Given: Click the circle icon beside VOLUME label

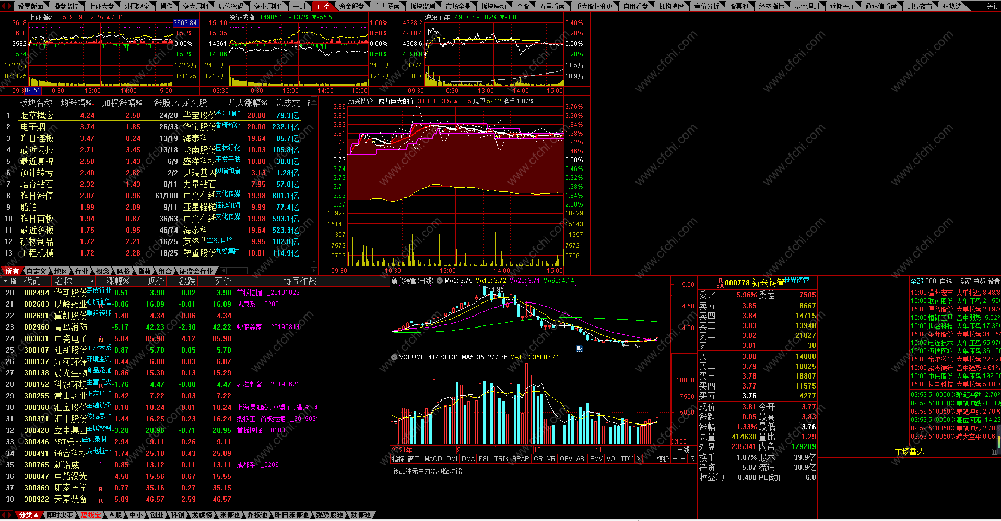Looking at the screenshot, I should [x=394, y=358].
